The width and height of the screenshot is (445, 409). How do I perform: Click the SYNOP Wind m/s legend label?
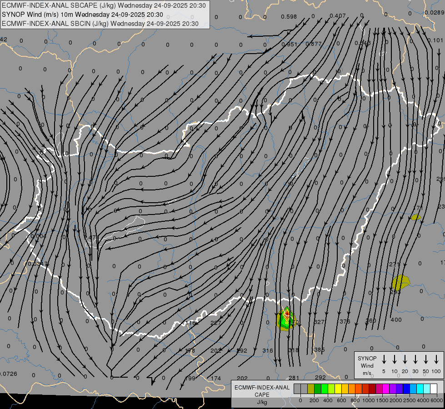367,365
